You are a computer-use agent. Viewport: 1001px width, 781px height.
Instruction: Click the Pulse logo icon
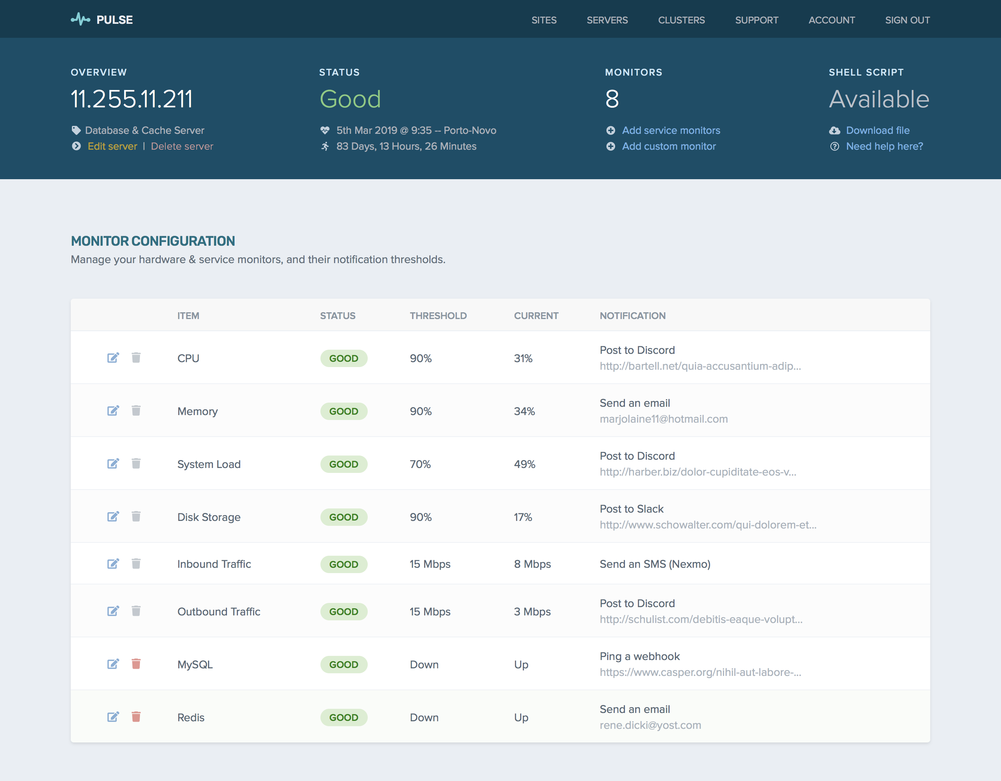pos(80,19)
